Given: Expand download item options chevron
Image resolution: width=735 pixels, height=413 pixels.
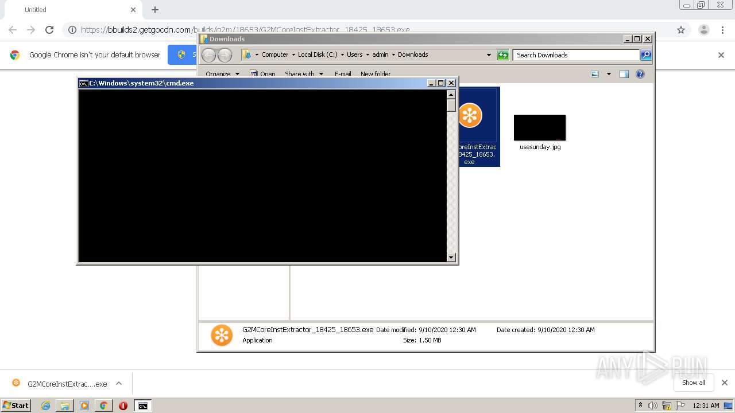Looking at the screenshot, I should point(119,384).
